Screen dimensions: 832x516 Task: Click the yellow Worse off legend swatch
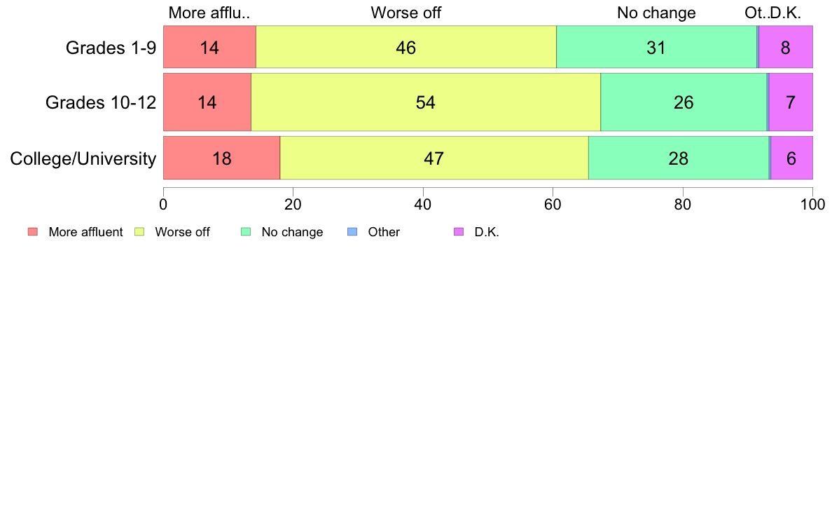(x=139, y=231)
